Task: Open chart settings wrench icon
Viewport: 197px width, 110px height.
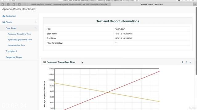Action: point(186,62)
